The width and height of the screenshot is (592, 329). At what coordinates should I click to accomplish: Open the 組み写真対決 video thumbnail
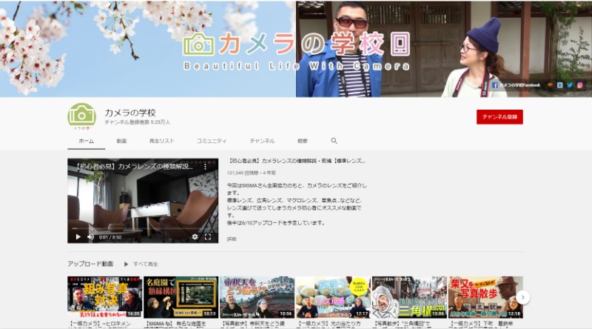pos(104,297)
